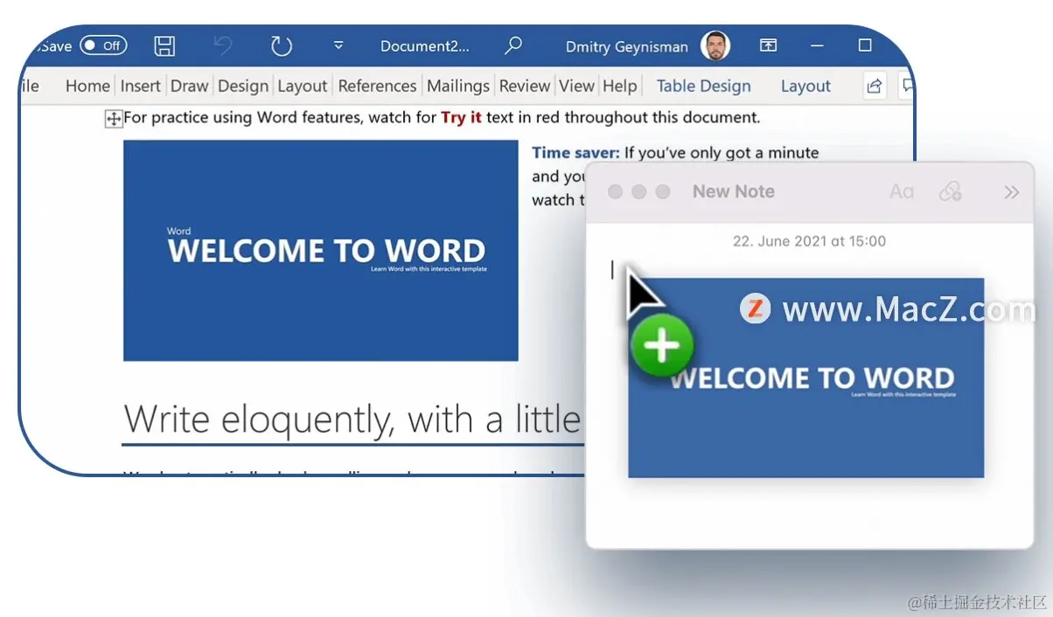Switch to the Draw tab
Image resolution: width=1053 pixels, height=617 pixels.
click(x=189, y=86)
